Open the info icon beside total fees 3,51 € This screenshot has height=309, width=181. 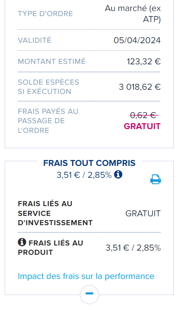tap(118, 174)
